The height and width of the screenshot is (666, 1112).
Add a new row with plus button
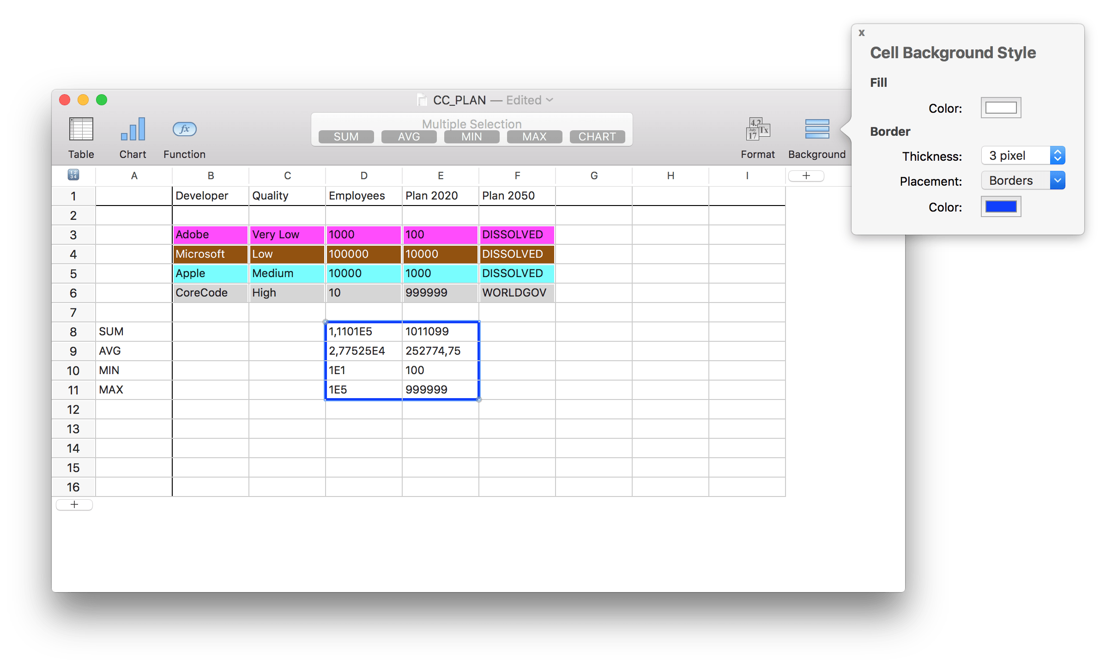[x=74, y=504]
